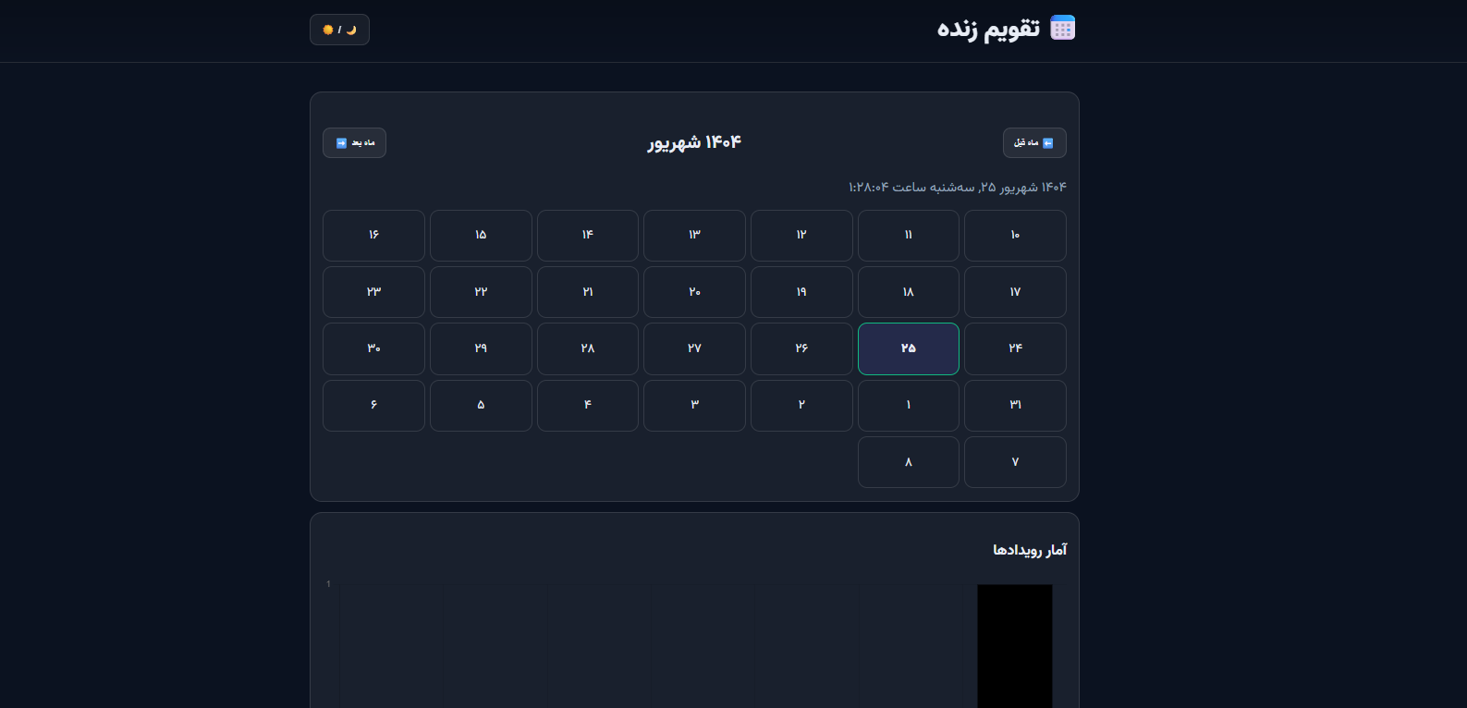Pick day ۱۹ (19) cell
Image resolution: width=1467 pixels, height=708 pixels.
point(801,292)
